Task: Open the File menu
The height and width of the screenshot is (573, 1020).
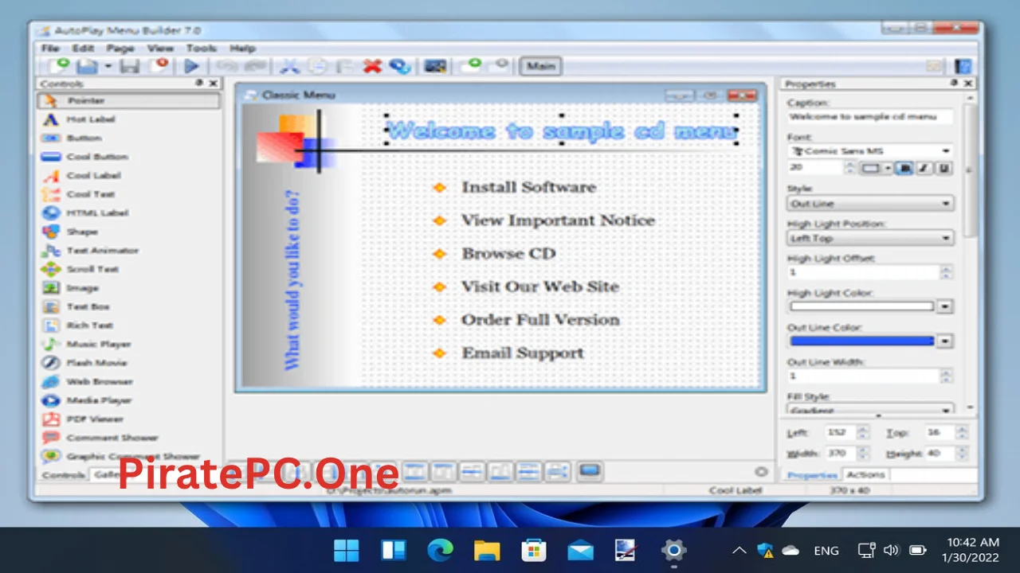Action: coord(50,49)
